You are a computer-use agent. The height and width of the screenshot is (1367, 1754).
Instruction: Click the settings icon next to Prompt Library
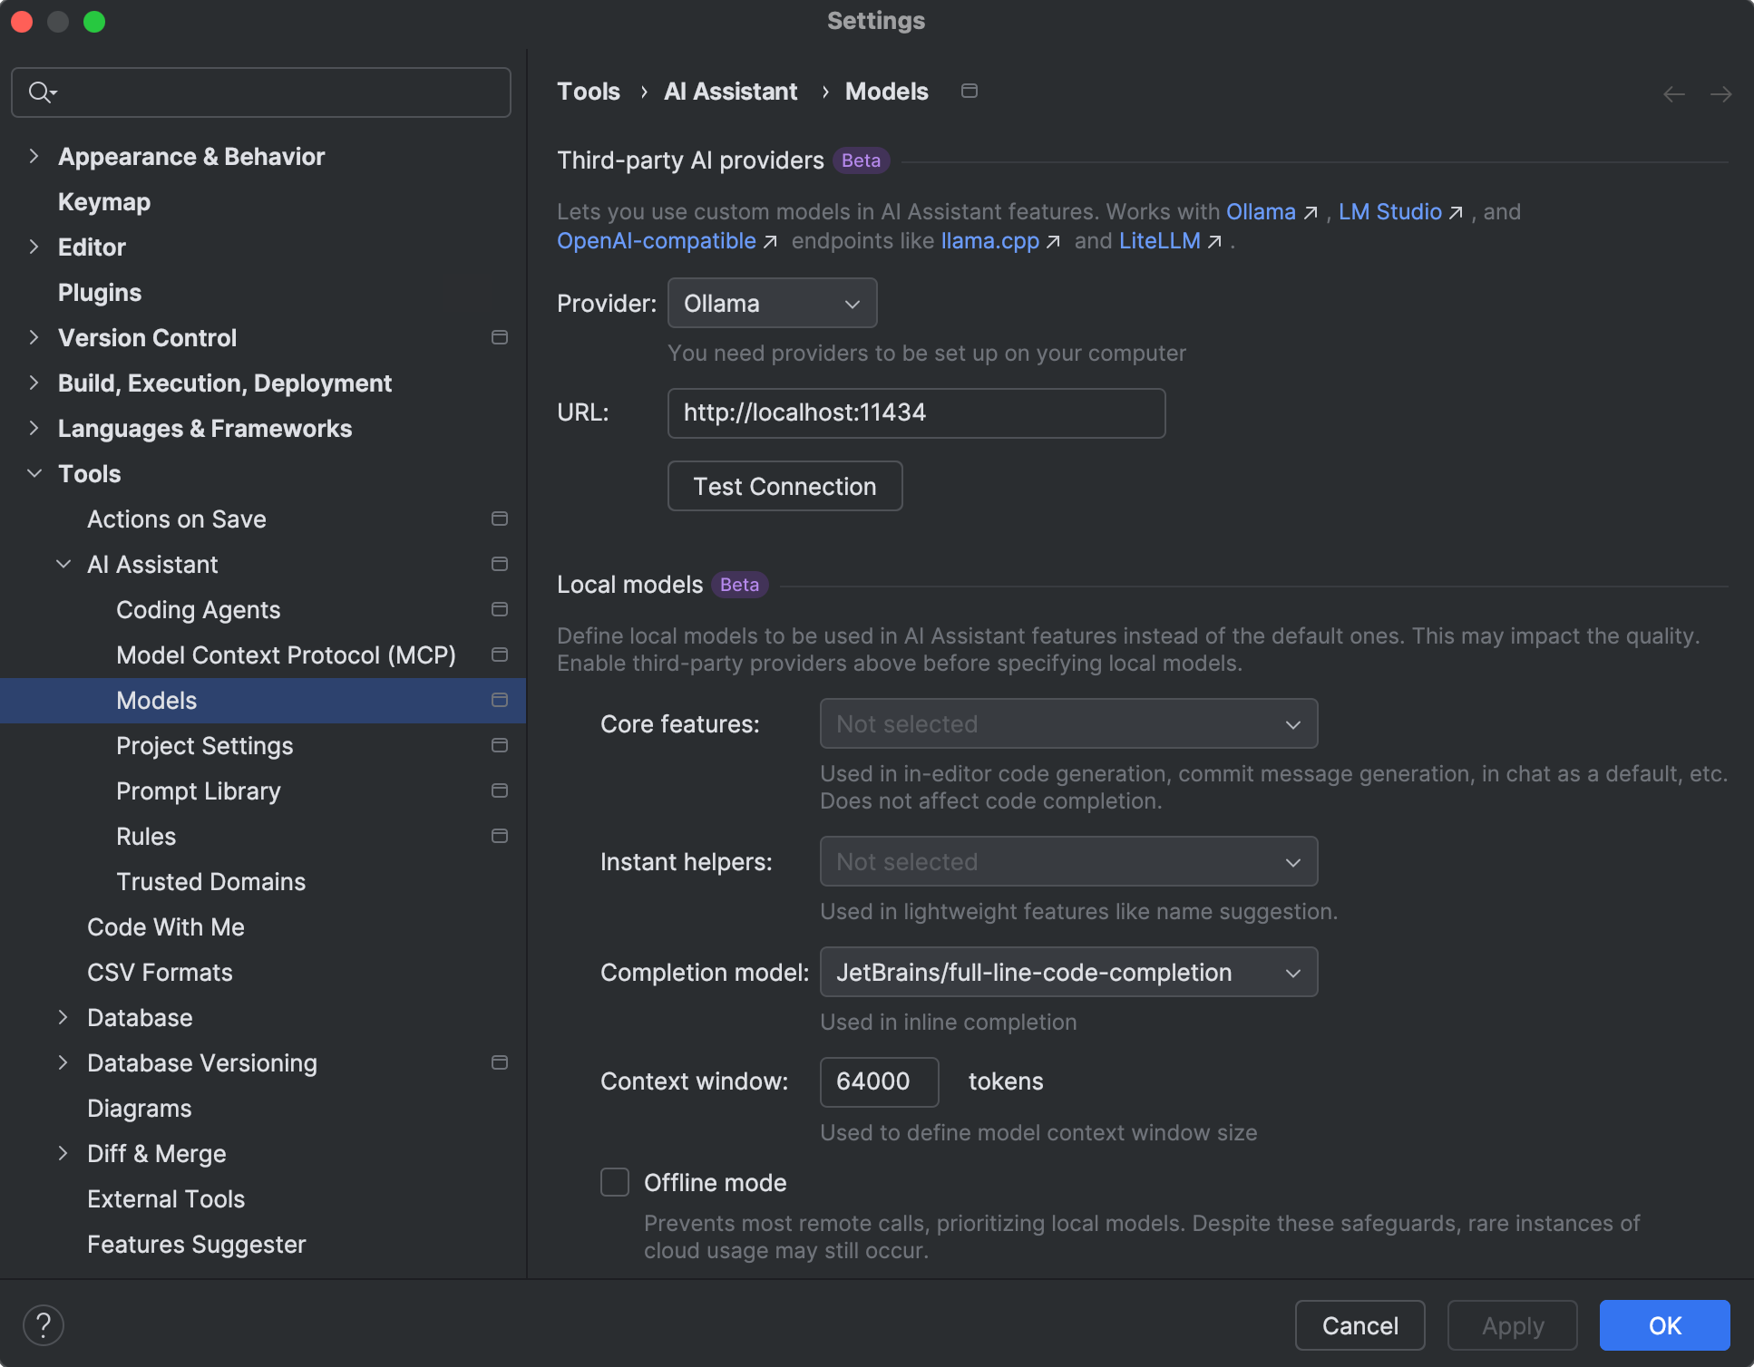pyautogui.click(x=500, y=790)
